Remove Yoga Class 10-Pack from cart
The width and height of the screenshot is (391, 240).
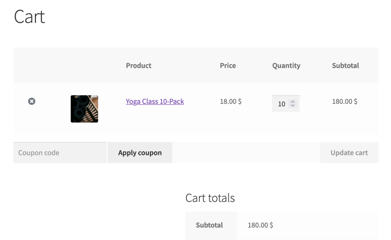click(32, 101)
